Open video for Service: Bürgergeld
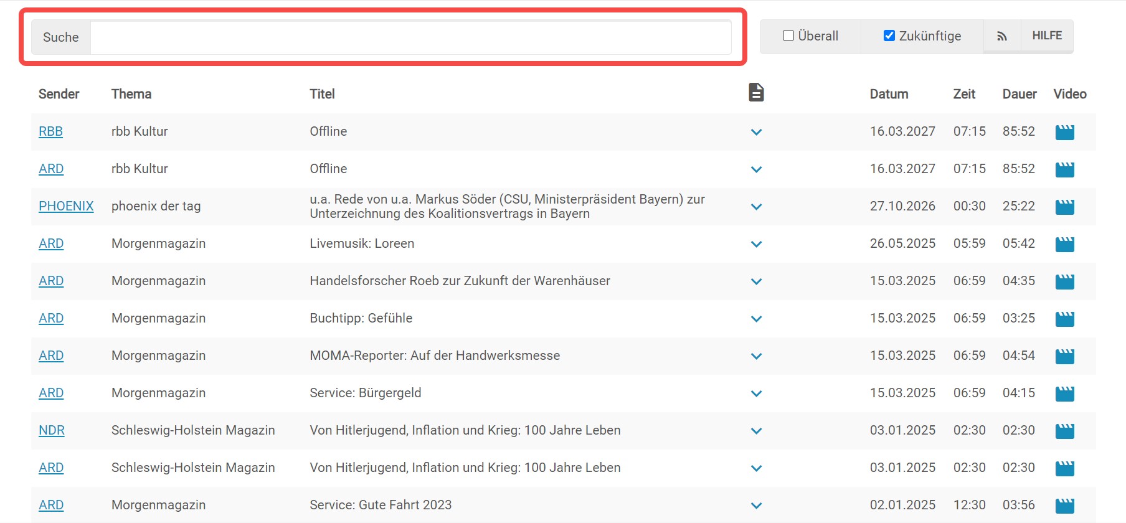 coord(1064,393)
